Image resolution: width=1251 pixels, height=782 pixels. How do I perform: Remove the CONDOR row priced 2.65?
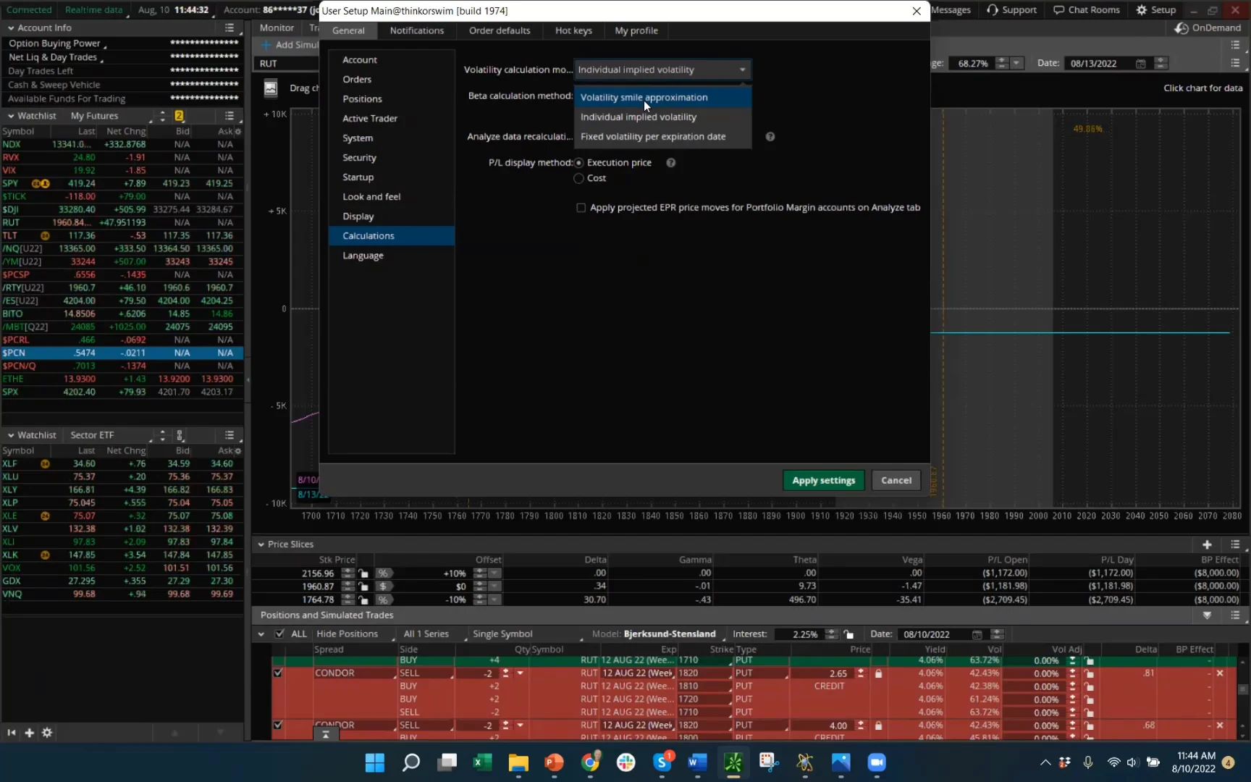[1220, 673]
